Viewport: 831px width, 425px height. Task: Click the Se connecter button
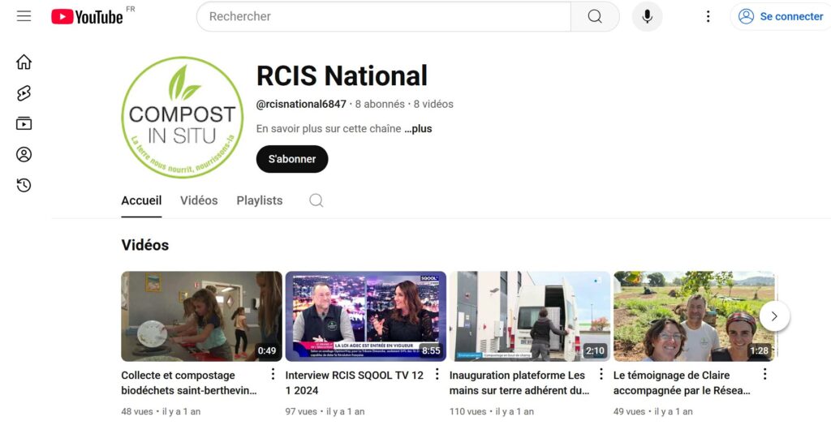point(780,16)
